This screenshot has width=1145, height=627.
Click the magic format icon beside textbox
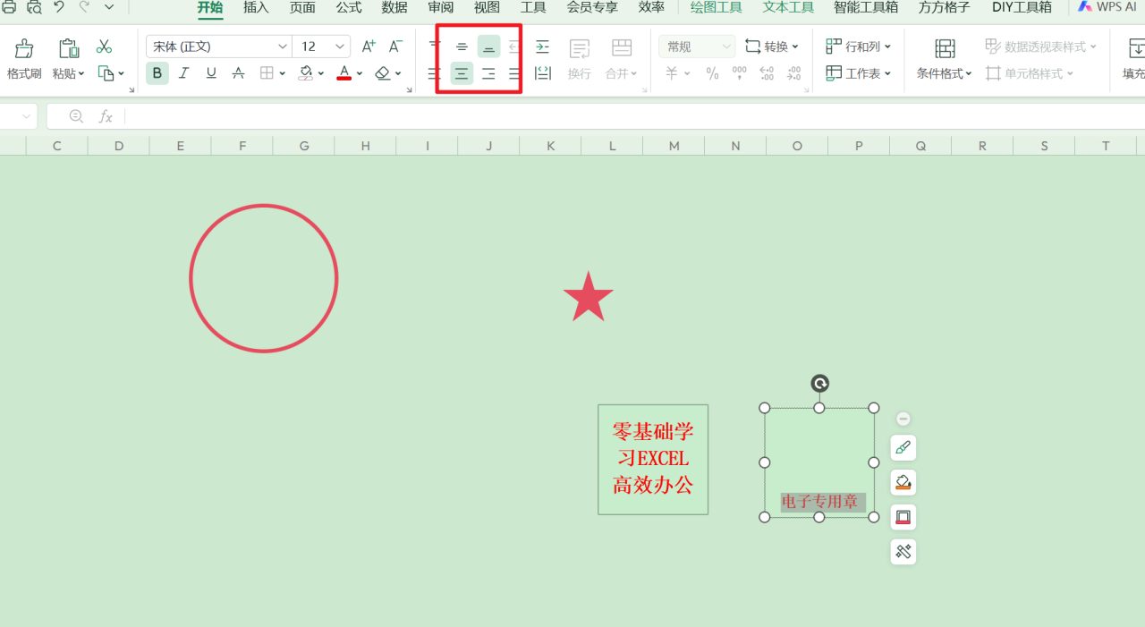point(903,551)
